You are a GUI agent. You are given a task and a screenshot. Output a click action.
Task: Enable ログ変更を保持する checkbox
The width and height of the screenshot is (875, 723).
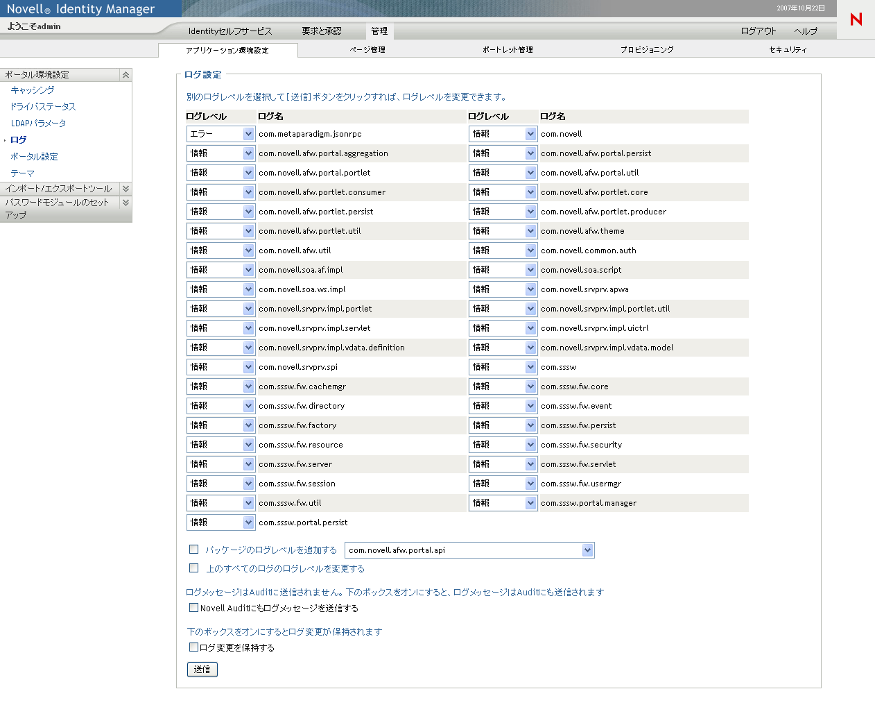pyautogui.click(x=194, y=647)
